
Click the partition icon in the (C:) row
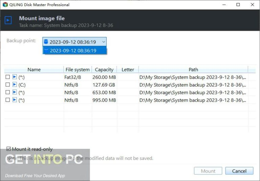click(x=15, y=85)
